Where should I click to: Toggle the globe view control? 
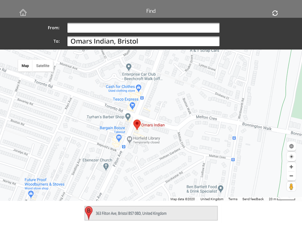point(291,146)
